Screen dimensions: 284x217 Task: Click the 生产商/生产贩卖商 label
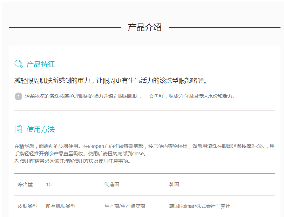click(124, 206)
